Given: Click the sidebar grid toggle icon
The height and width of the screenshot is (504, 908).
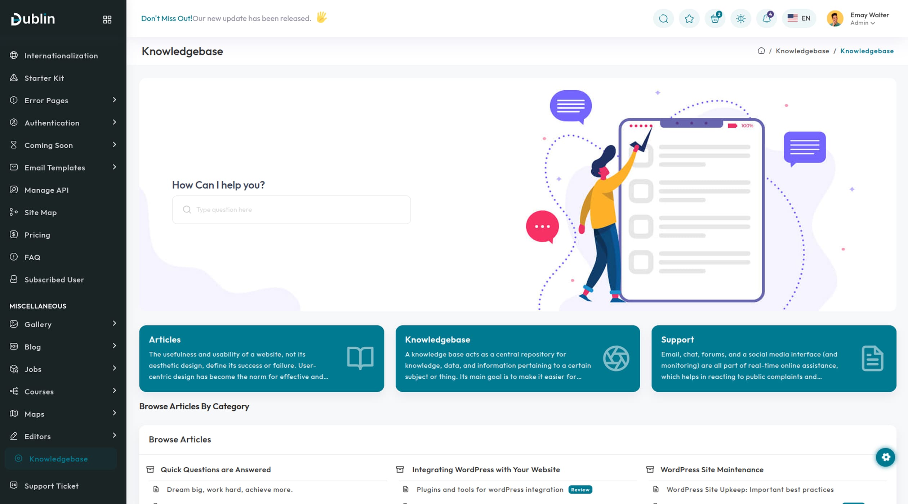Looking at the screenshot, I should 107,19.
